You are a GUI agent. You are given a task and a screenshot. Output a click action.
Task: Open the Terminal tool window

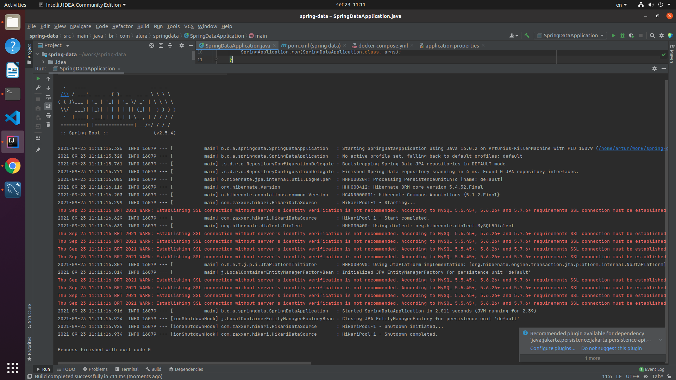point(127,369)
